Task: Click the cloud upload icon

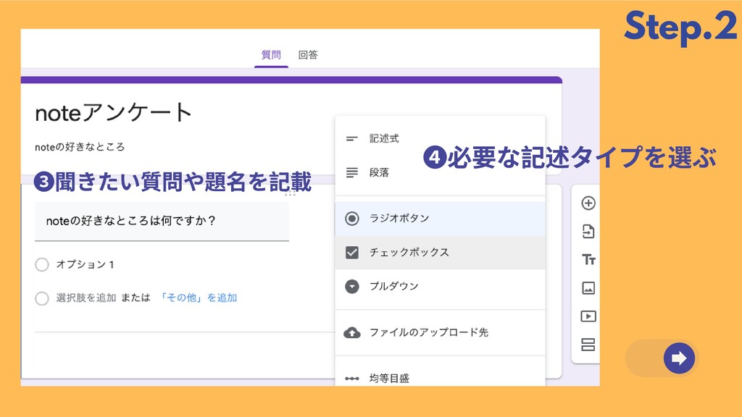Action: tap(351, 333)
